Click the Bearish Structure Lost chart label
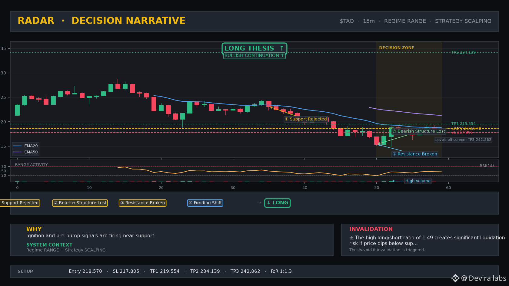Screen dimensions: 509x286 pyautogui.click(x=419, y=131)
